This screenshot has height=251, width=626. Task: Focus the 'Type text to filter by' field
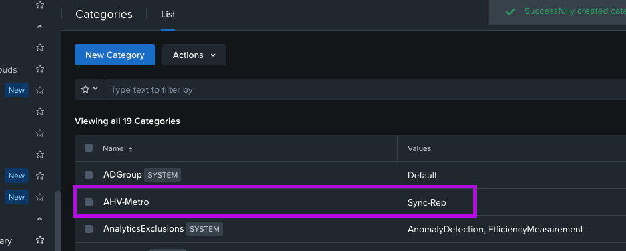click(365, 89)
